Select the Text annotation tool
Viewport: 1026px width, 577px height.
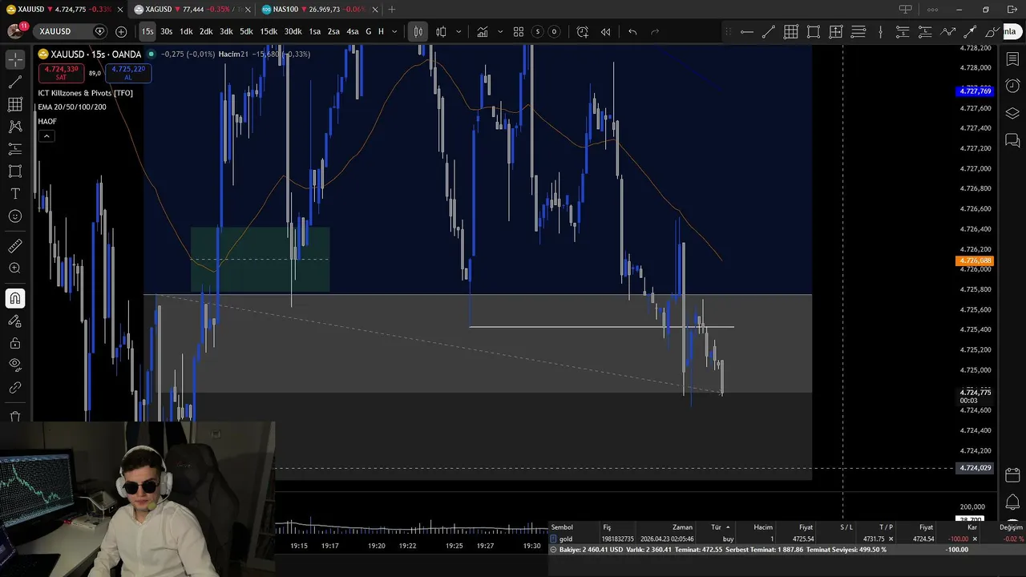[15, 194]
